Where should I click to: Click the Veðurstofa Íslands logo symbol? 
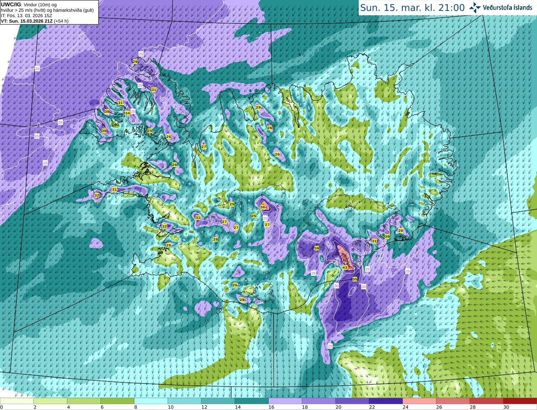point(475,8)
